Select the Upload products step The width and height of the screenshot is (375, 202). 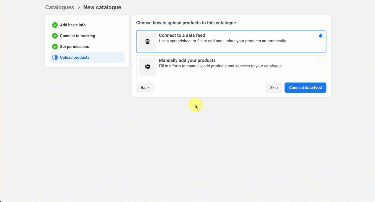(x=75, y=57)
